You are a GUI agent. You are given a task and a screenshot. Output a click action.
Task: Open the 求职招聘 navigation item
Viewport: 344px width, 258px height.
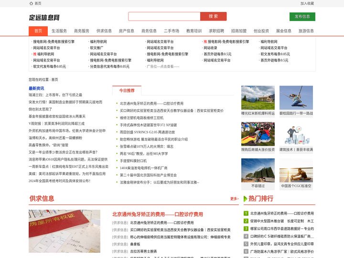(x=216, y=31)
